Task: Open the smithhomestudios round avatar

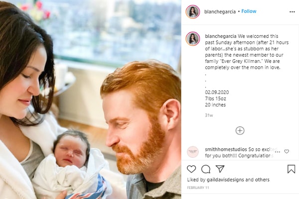Action: click(x=193, y=152)
